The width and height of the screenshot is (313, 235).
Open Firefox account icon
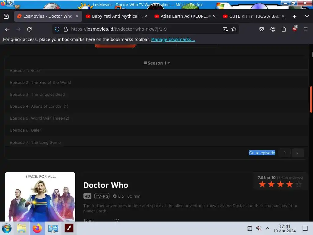click(273, 29)
